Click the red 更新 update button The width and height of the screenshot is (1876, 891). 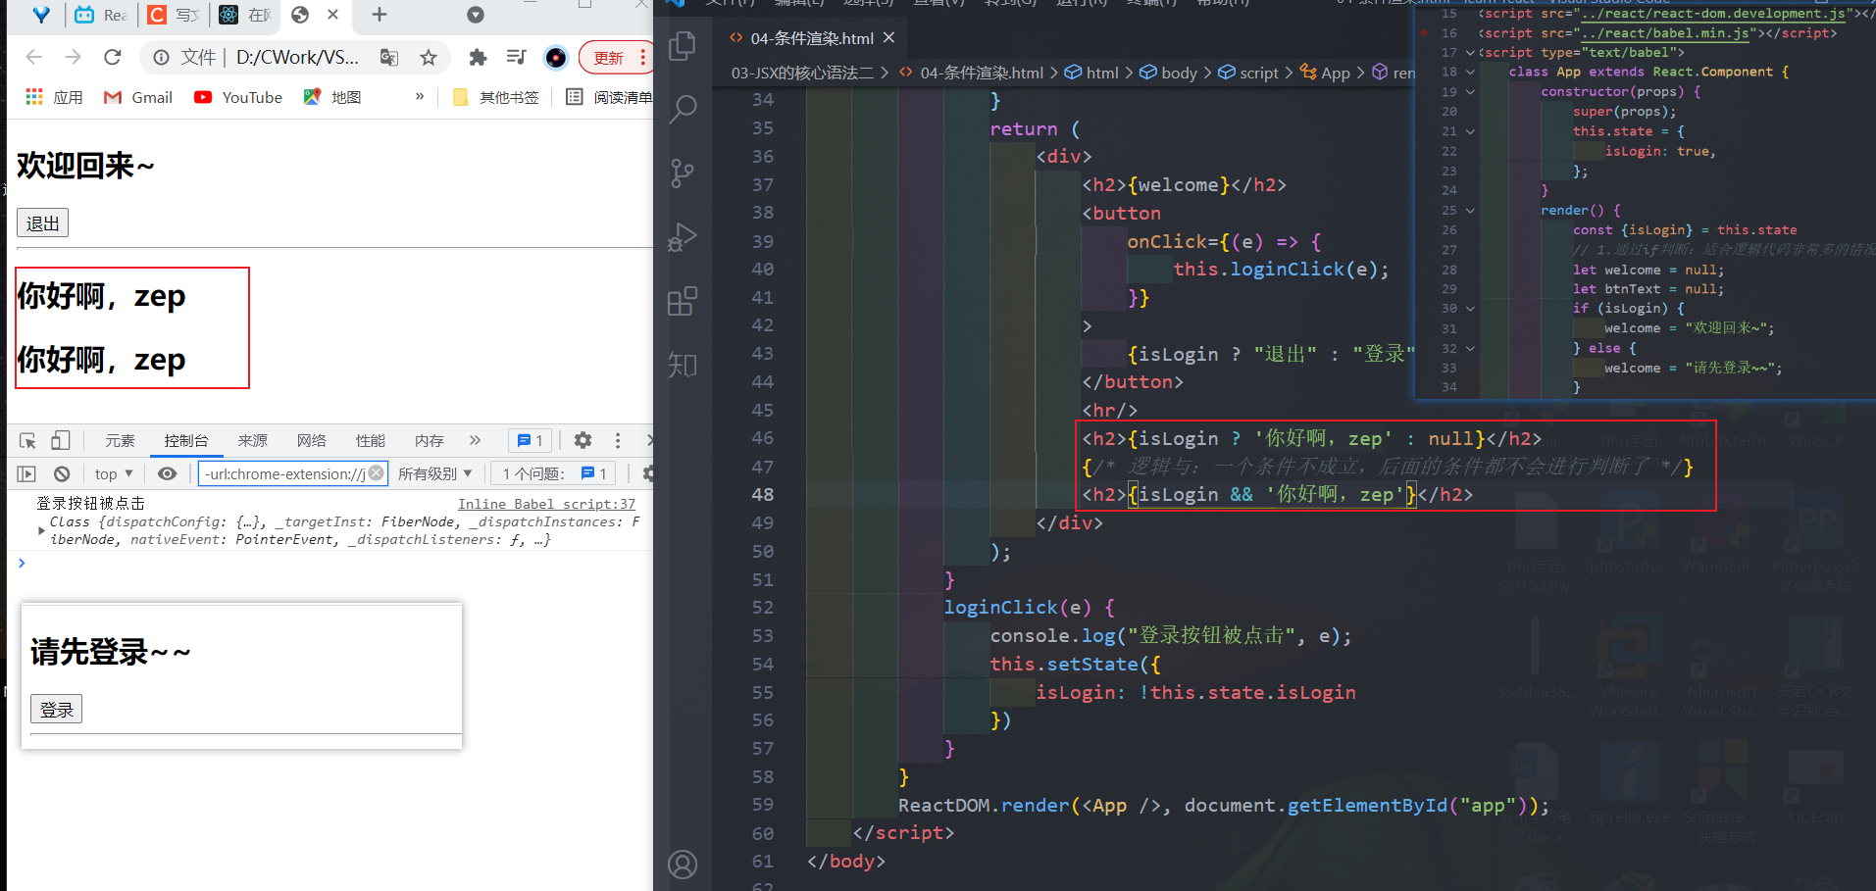614,58
